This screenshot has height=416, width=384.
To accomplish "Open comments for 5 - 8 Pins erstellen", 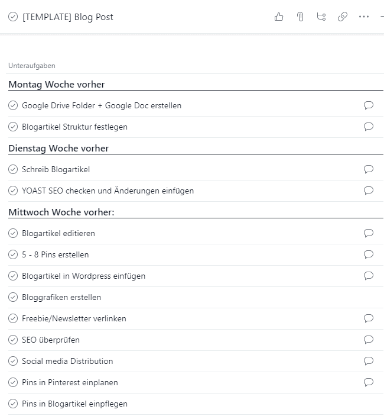I will point(369,254).
